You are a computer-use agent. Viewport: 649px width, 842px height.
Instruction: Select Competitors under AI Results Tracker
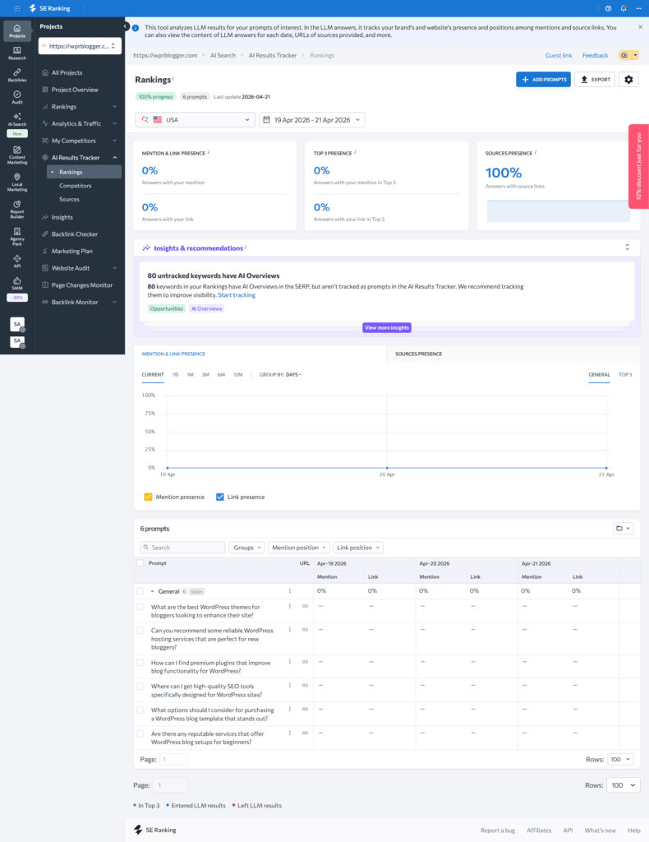(x=76, y=186)
